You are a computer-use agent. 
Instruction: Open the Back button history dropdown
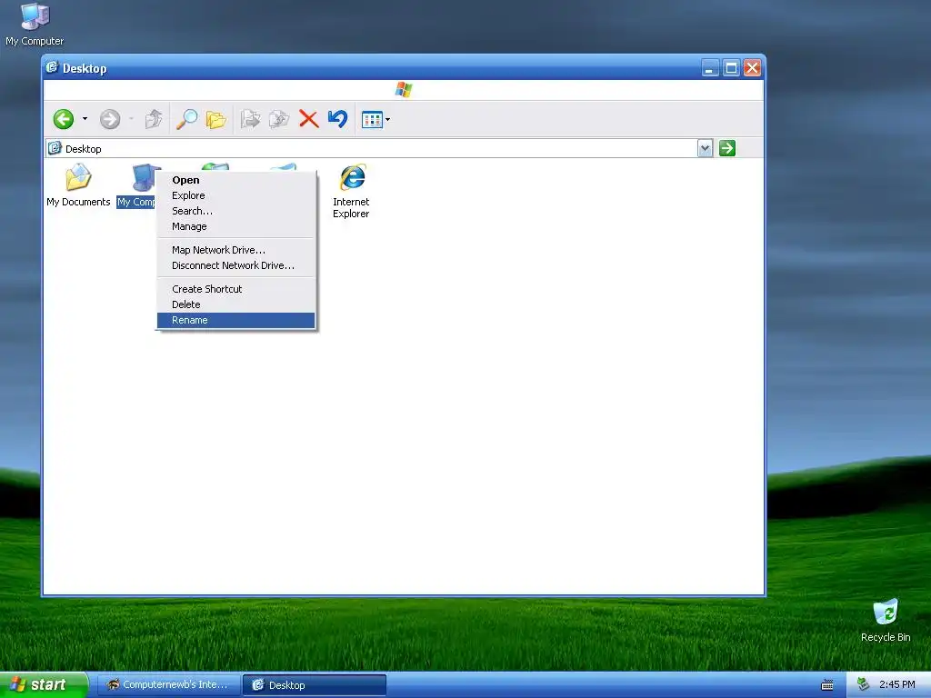(x=85, y=119)
